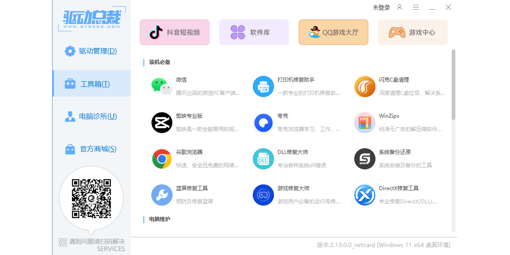
Task: Launch the 剪映专业版 icon
Action: (x=161, y=123)
